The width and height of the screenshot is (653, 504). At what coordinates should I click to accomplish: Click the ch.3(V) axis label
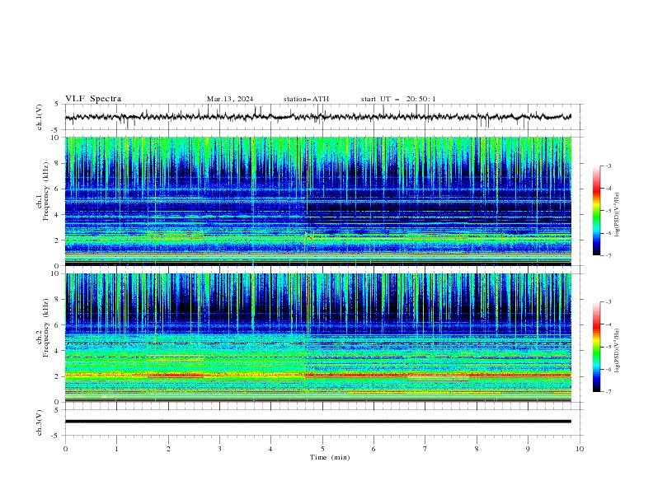pyautogui.click(x=40, y=422)
